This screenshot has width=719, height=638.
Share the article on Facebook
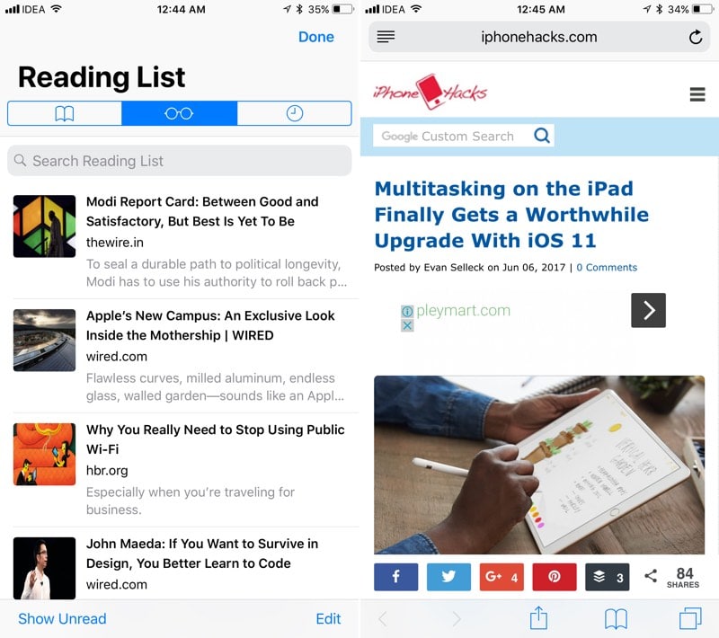[x=395, y=577]
